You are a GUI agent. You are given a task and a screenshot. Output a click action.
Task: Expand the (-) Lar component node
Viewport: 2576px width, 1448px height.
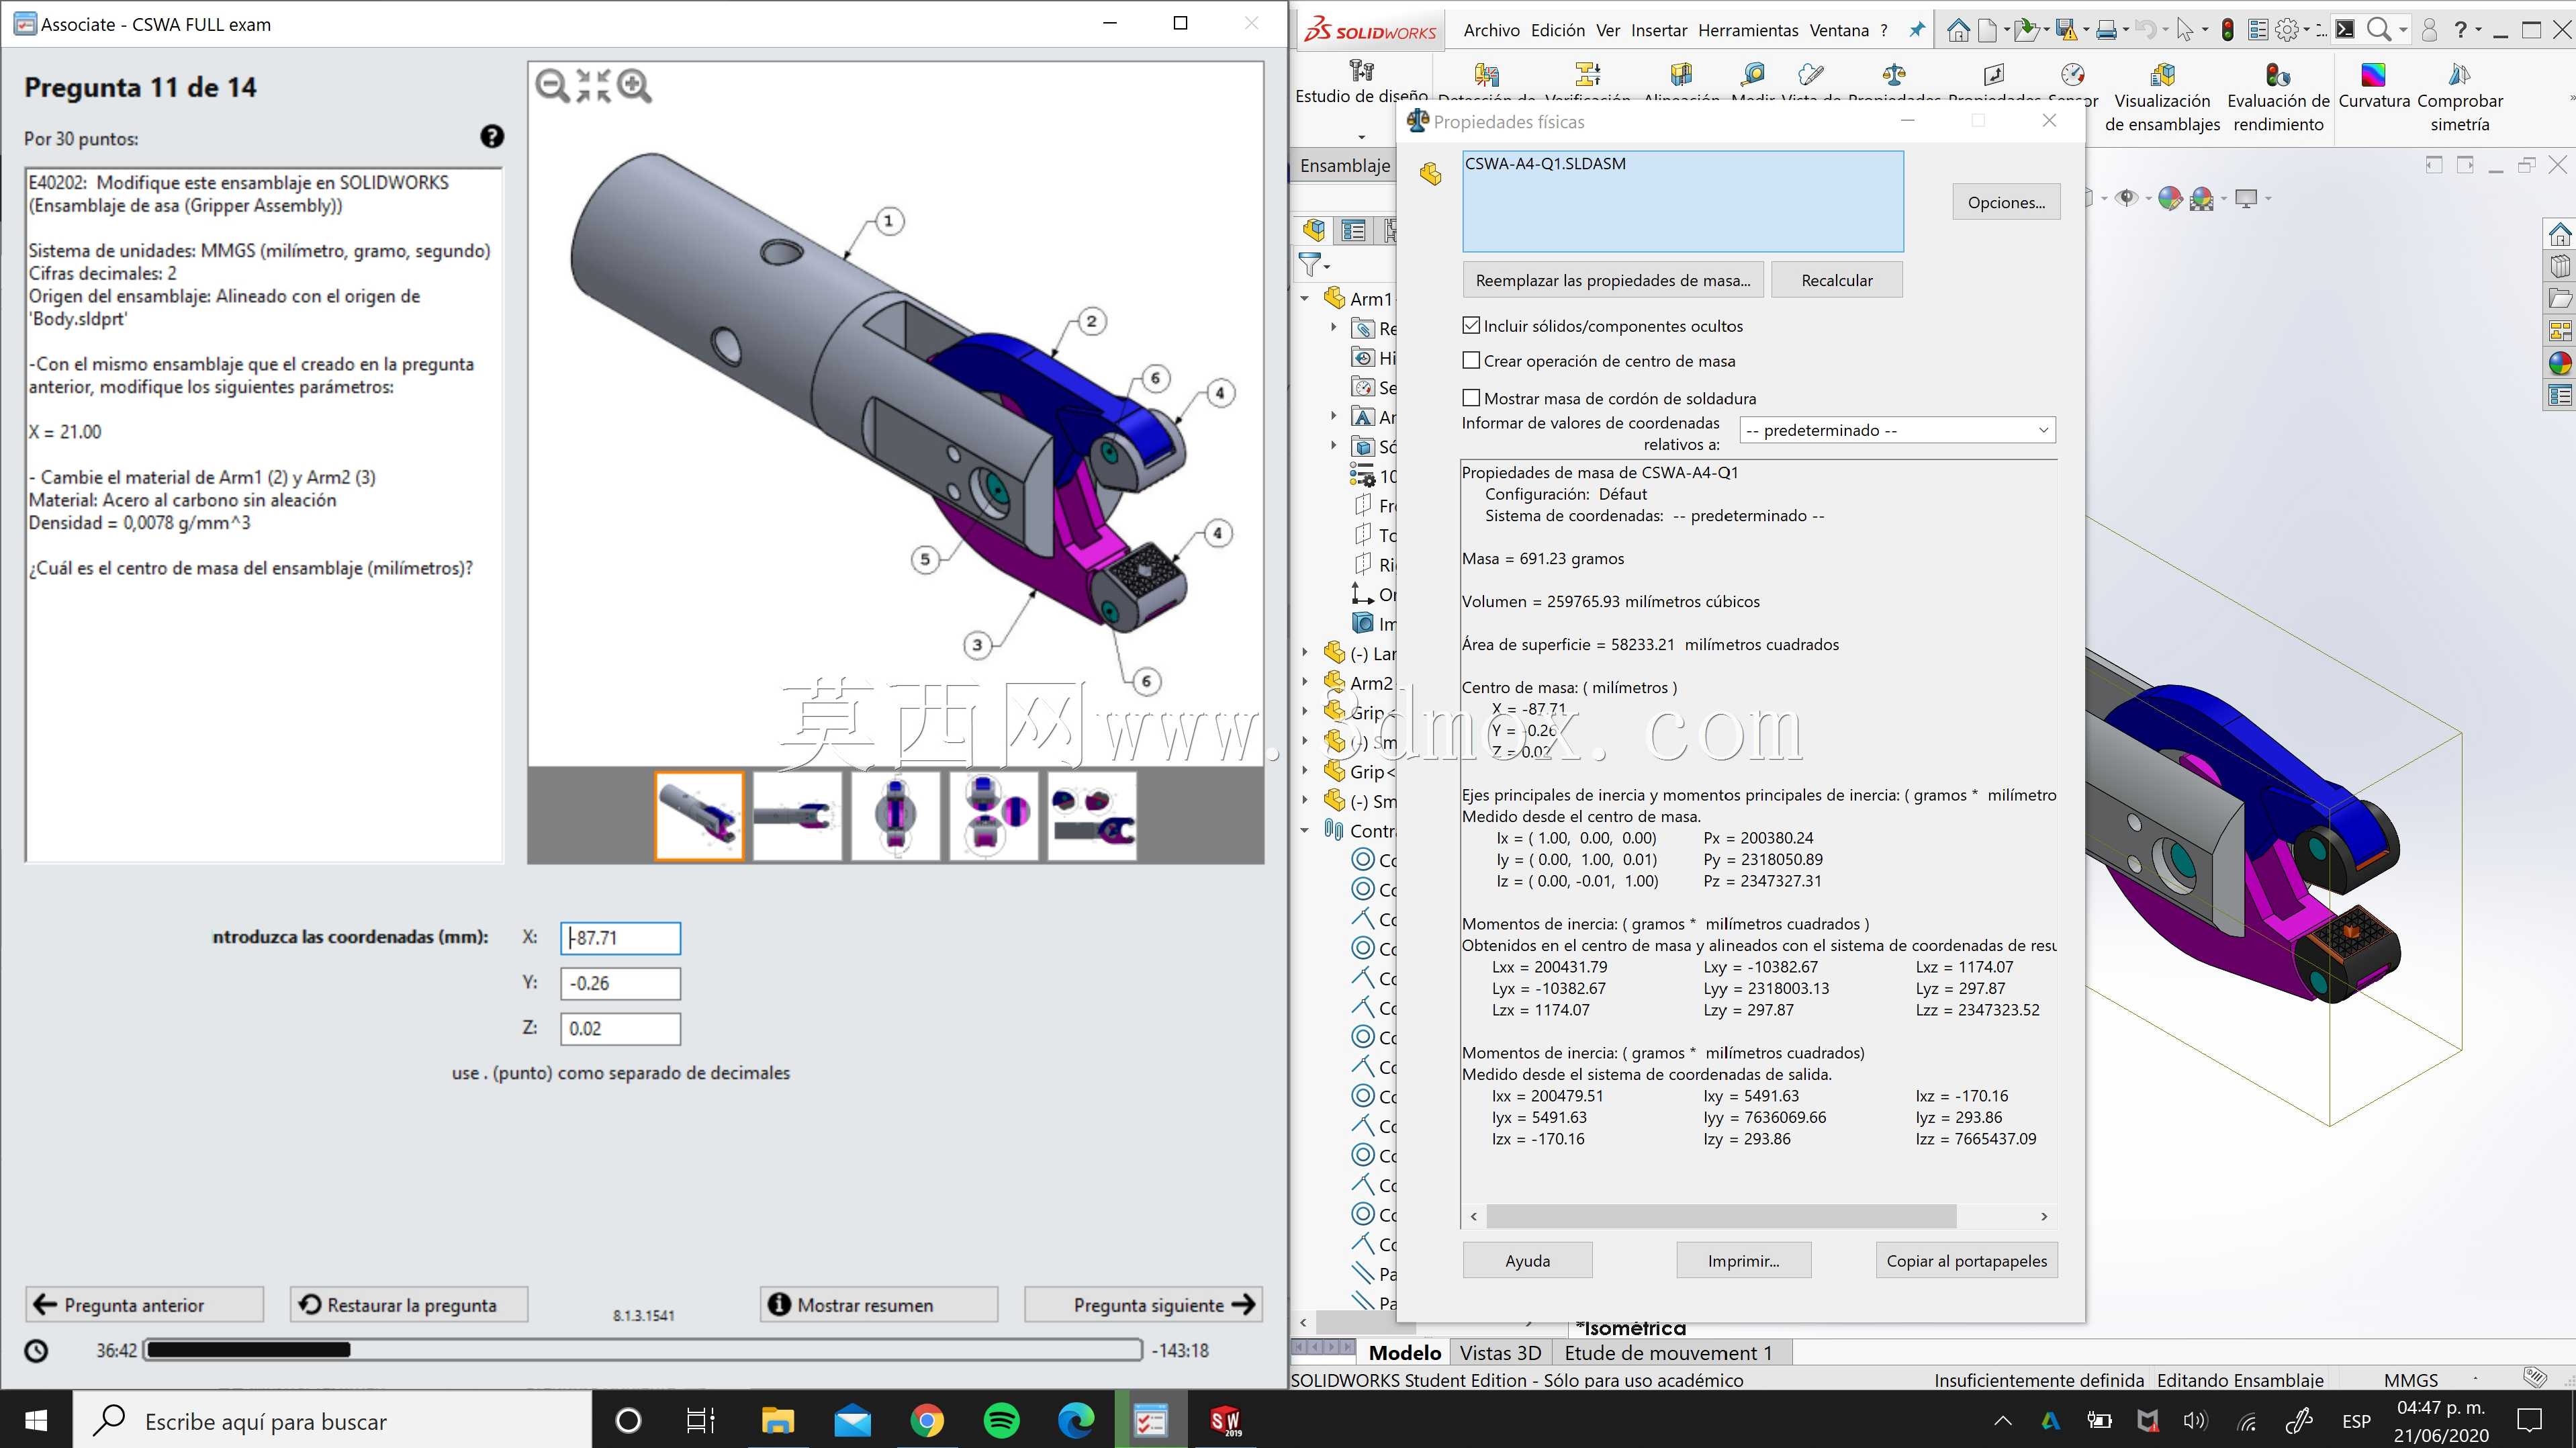pyautogui.click(x=1305, y=653)
